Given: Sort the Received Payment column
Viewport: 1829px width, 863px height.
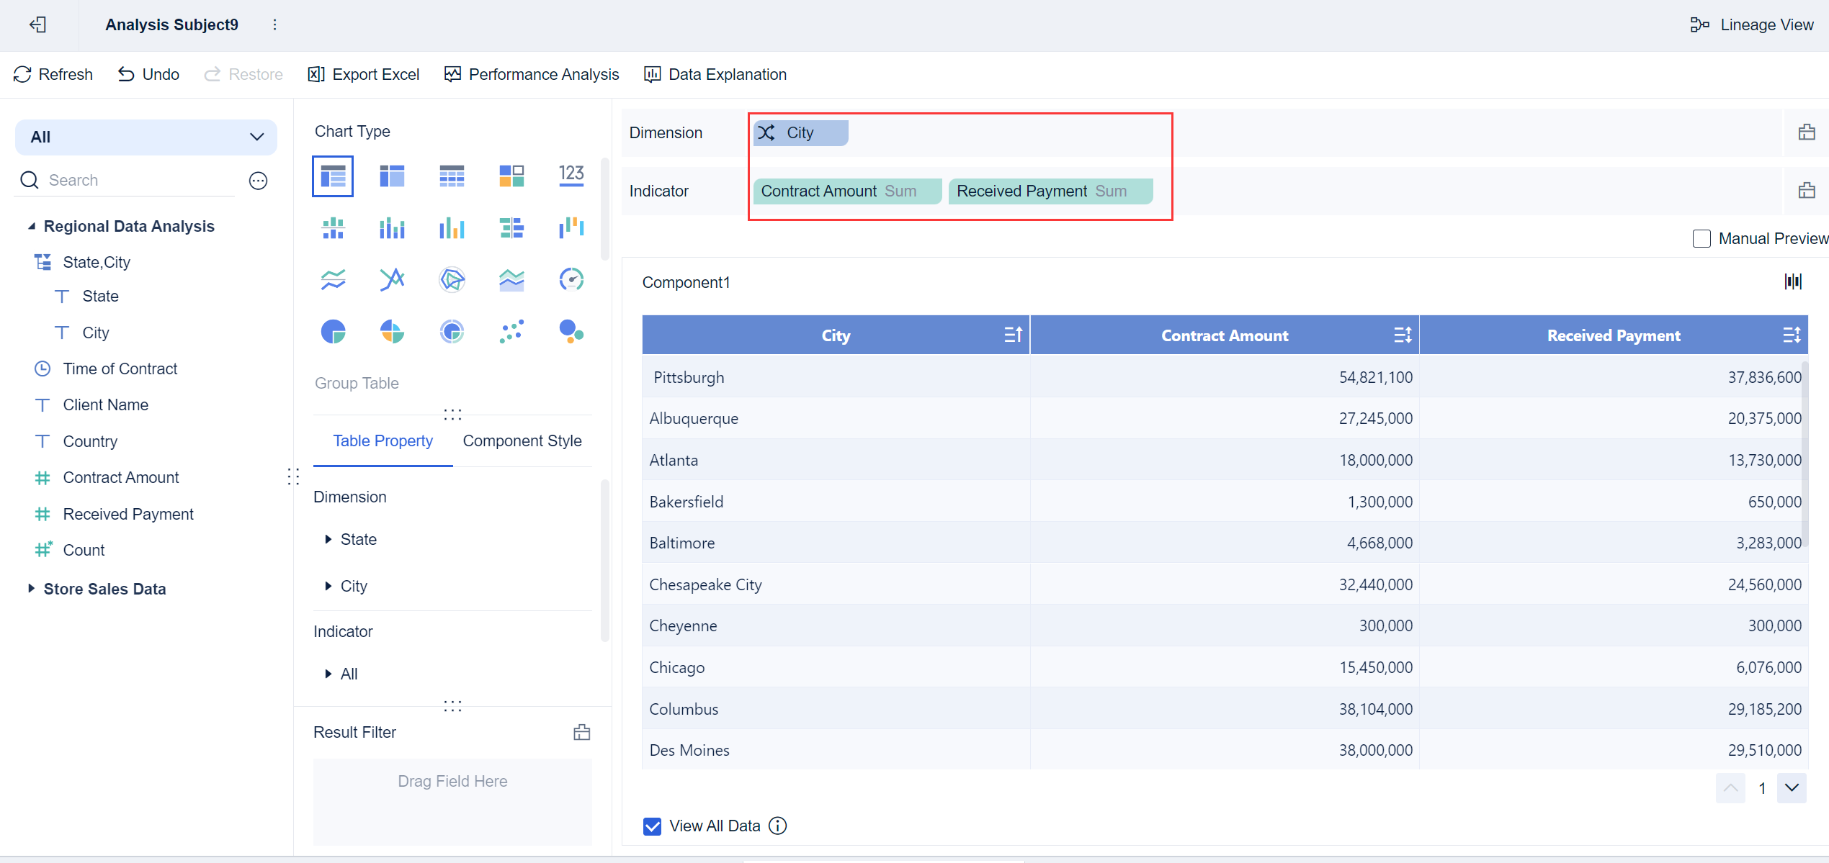Looking at the screenshot, I should click(1792, 335).
